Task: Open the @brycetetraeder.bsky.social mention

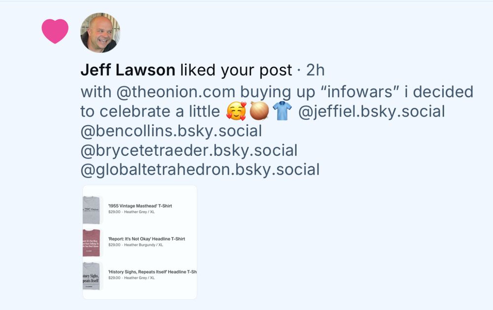Action: 189,151
